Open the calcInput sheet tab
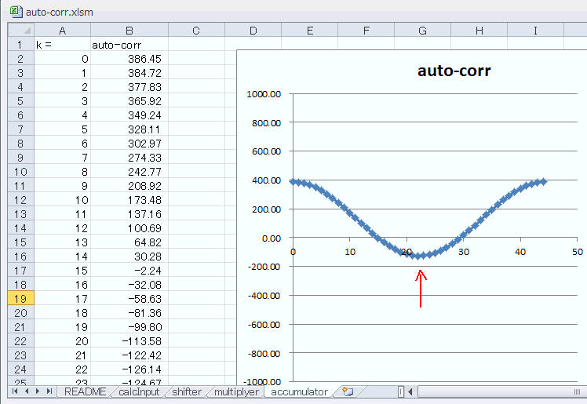The width and height of the screenshot is (587, 404). pos(139,391)
